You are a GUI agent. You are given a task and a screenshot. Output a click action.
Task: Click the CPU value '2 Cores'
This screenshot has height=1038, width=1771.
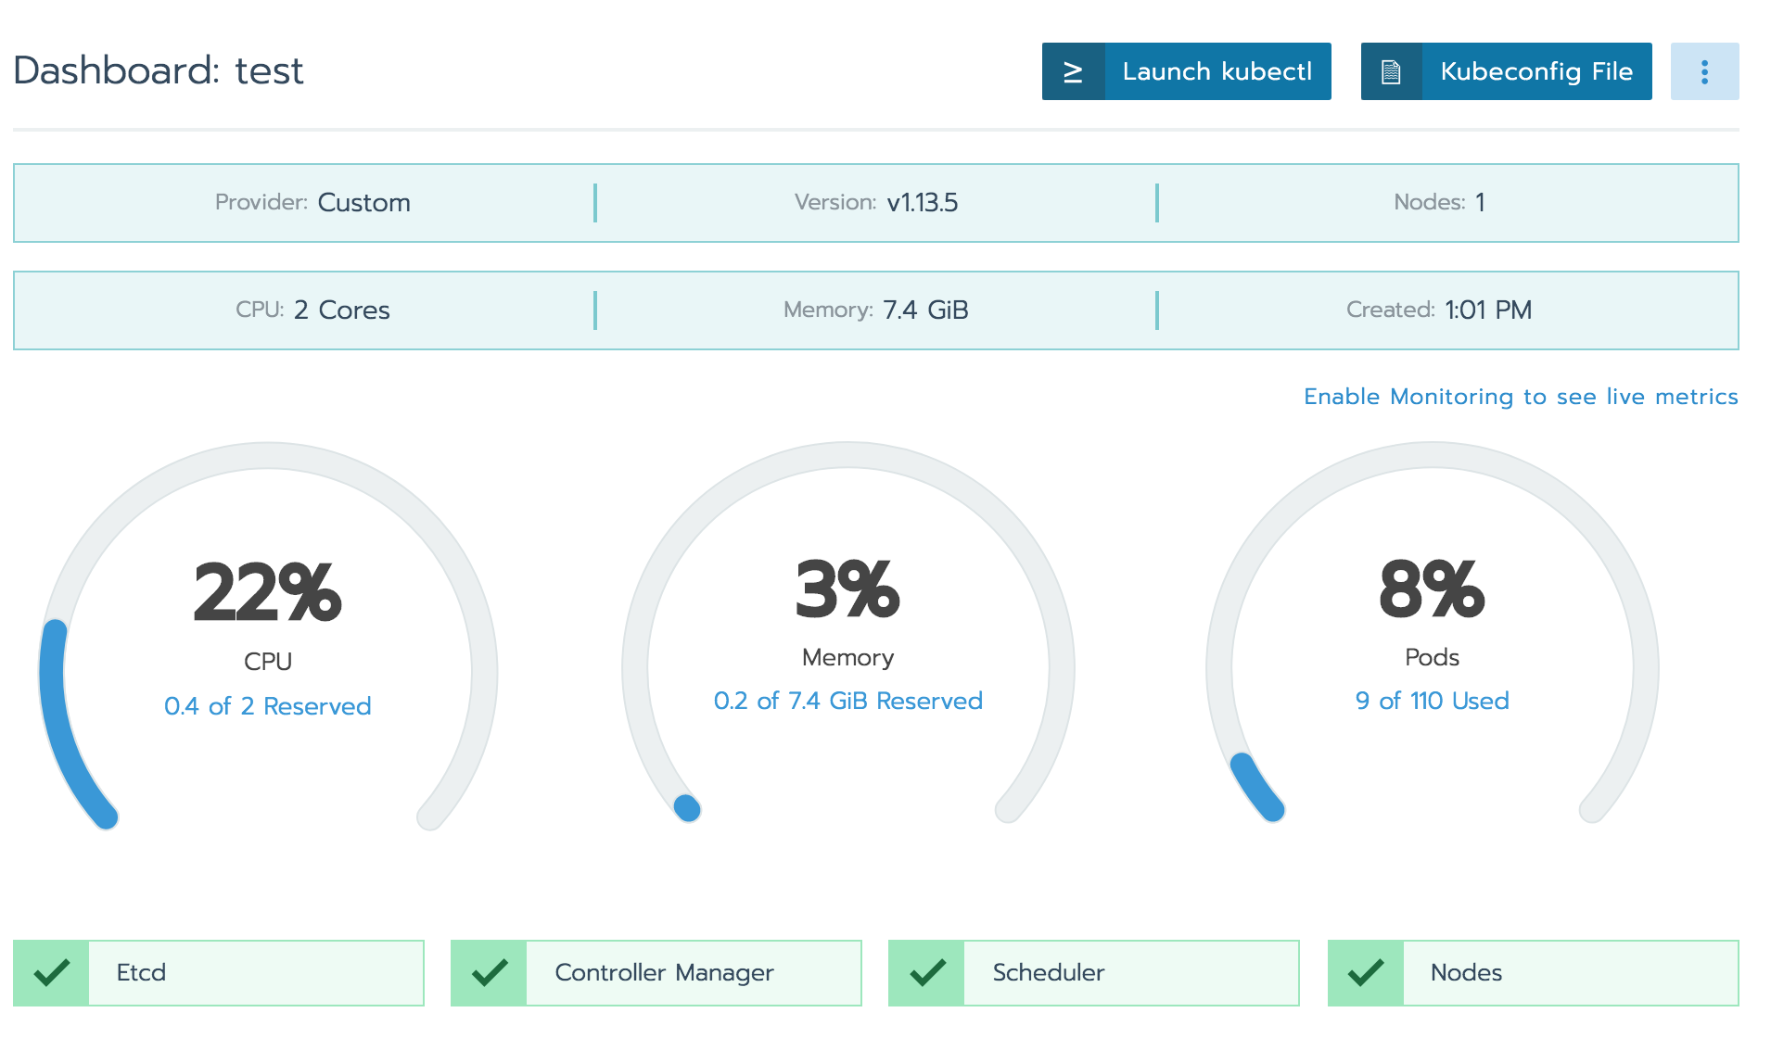341,310
